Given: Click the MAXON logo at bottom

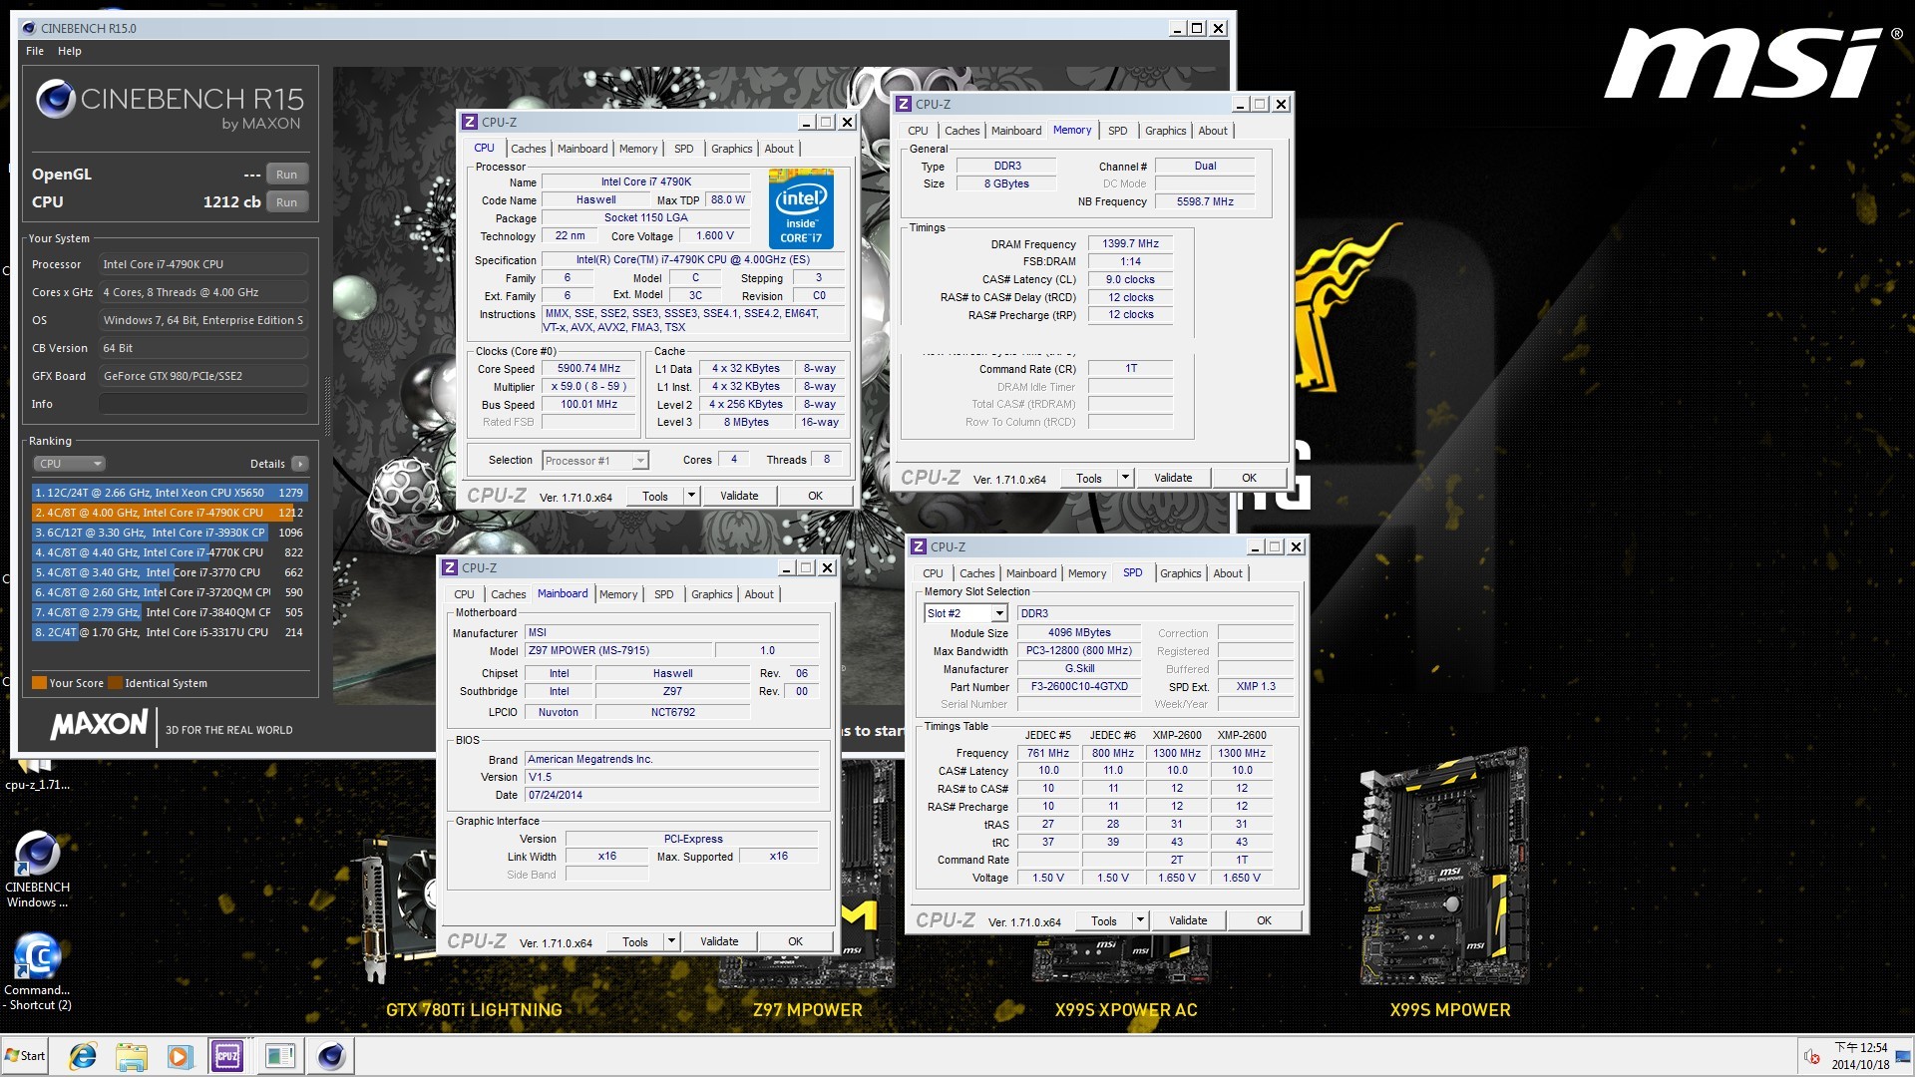Looking at the screenshot, I should point(99,725).
